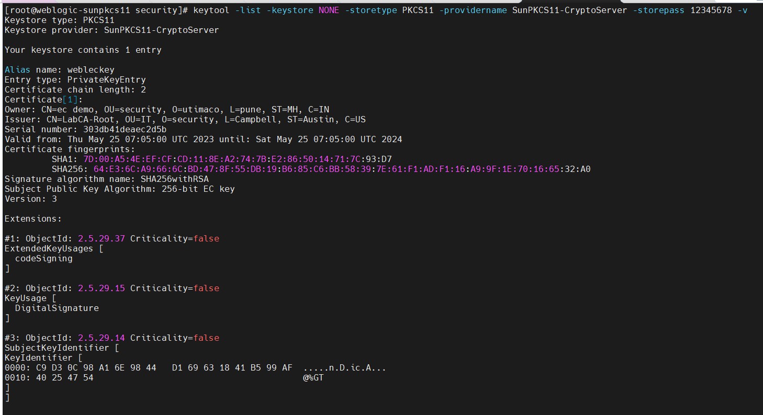Click hex dump row starting 0000: C9 D3
The height and width of the screenshot is (415, 763).
click(x=195, y=368)
